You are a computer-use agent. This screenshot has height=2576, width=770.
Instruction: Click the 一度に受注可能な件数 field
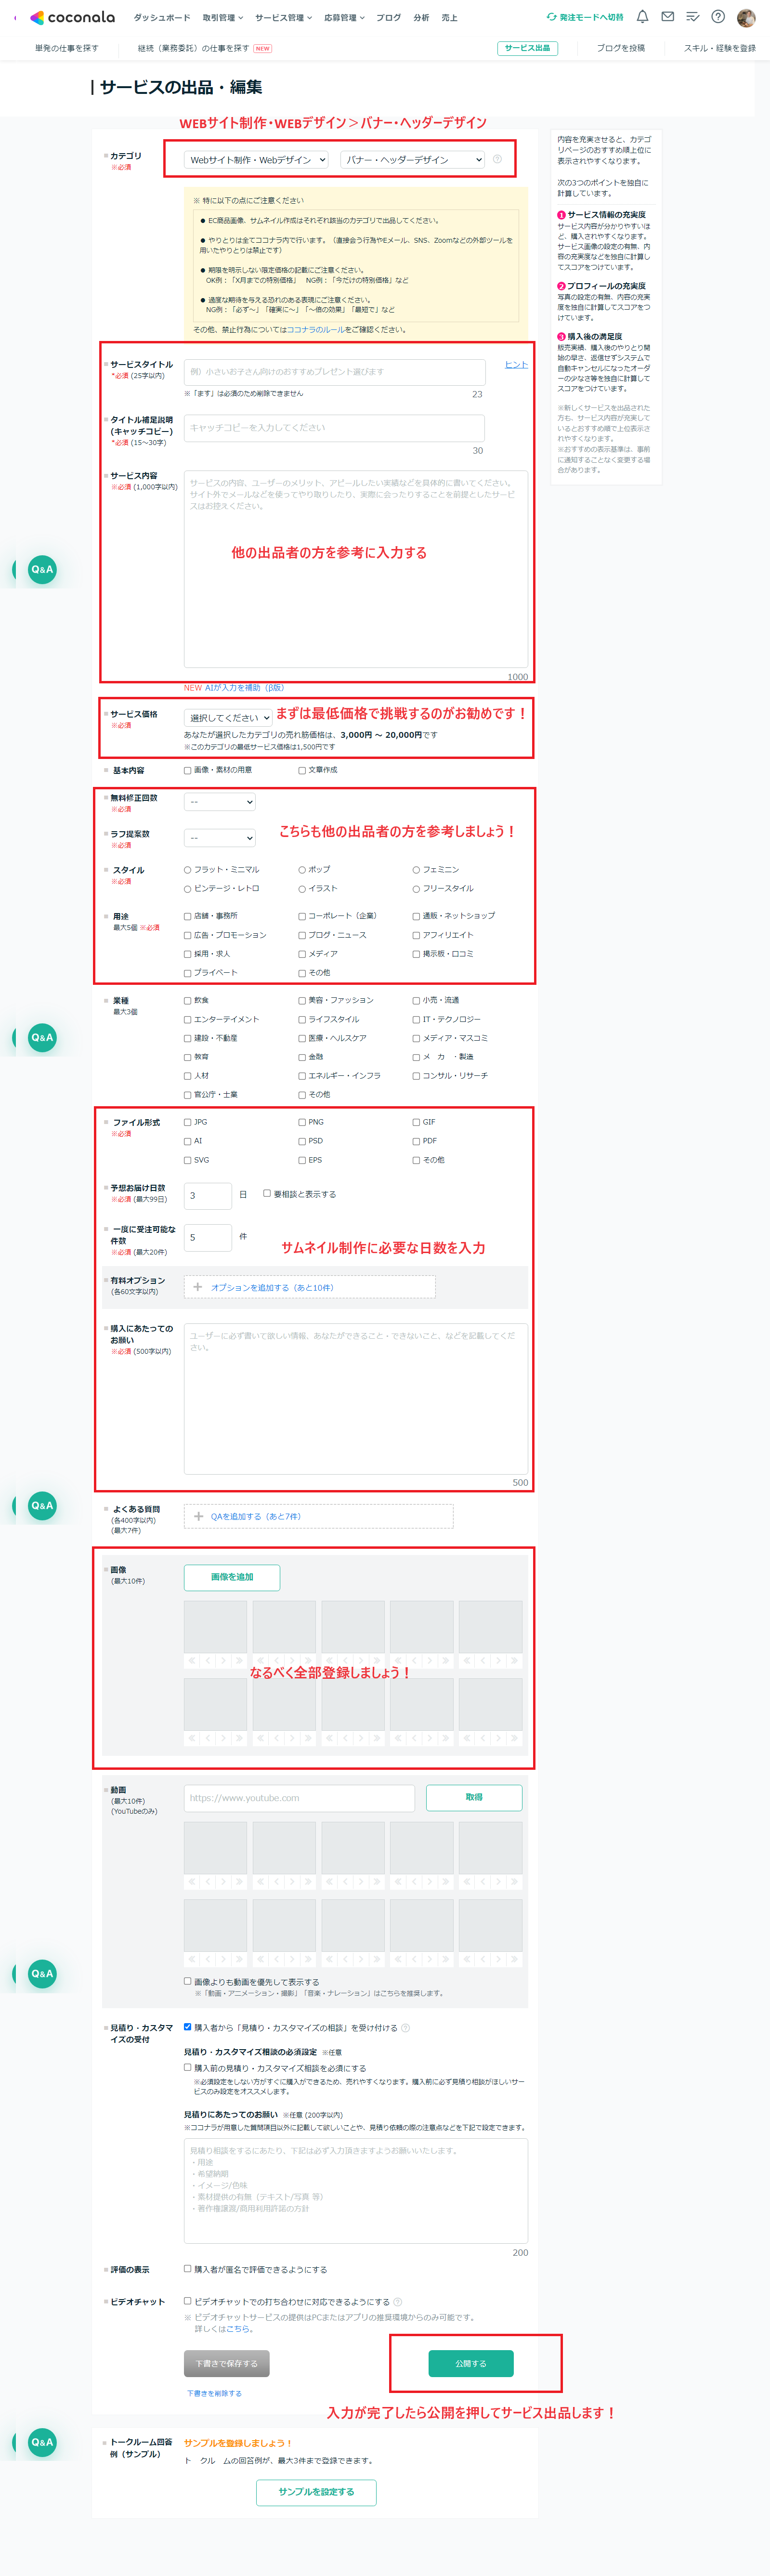coord(208,1237)
